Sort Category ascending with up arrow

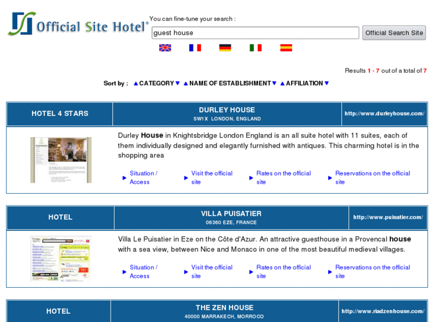pos(136,83)
